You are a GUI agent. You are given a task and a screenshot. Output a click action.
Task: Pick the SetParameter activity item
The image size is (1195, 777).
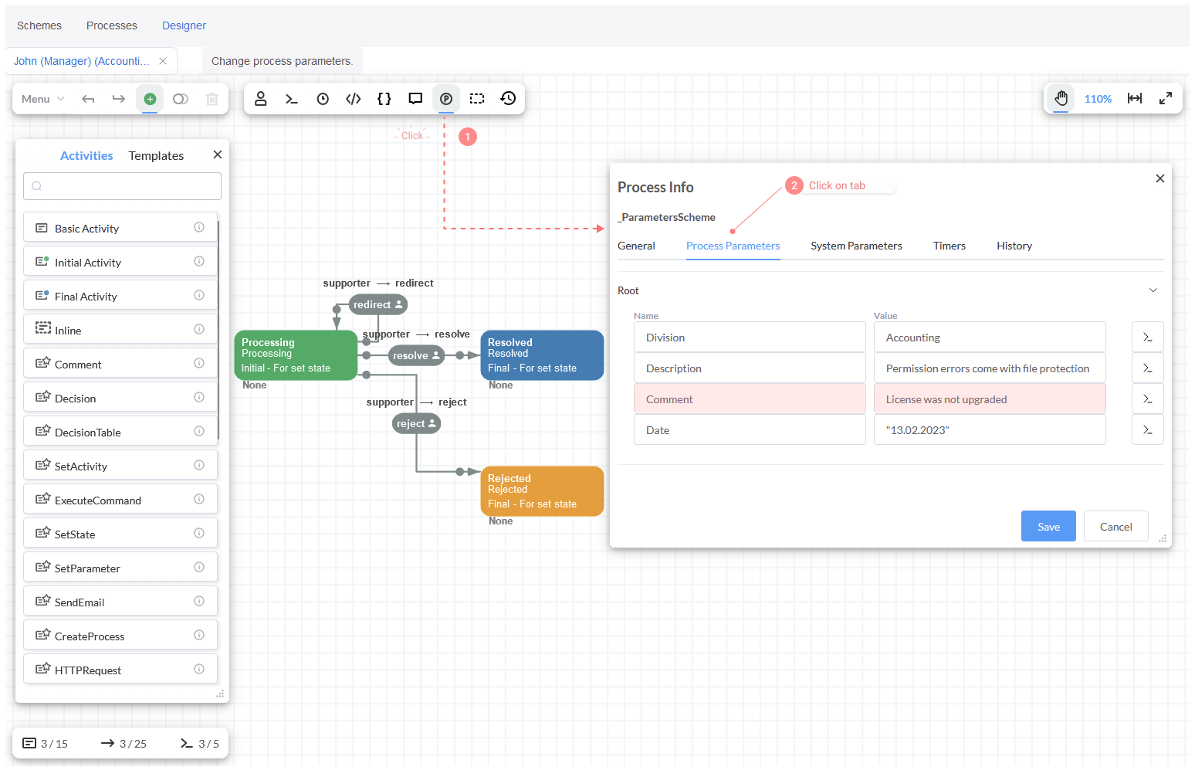[120, 567]
